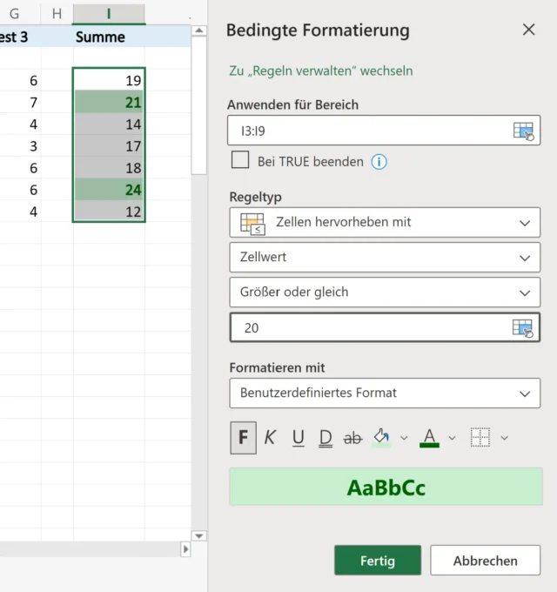Toggle bold (F) formatting button
557x592 pixels.
[x=243, y=438]
